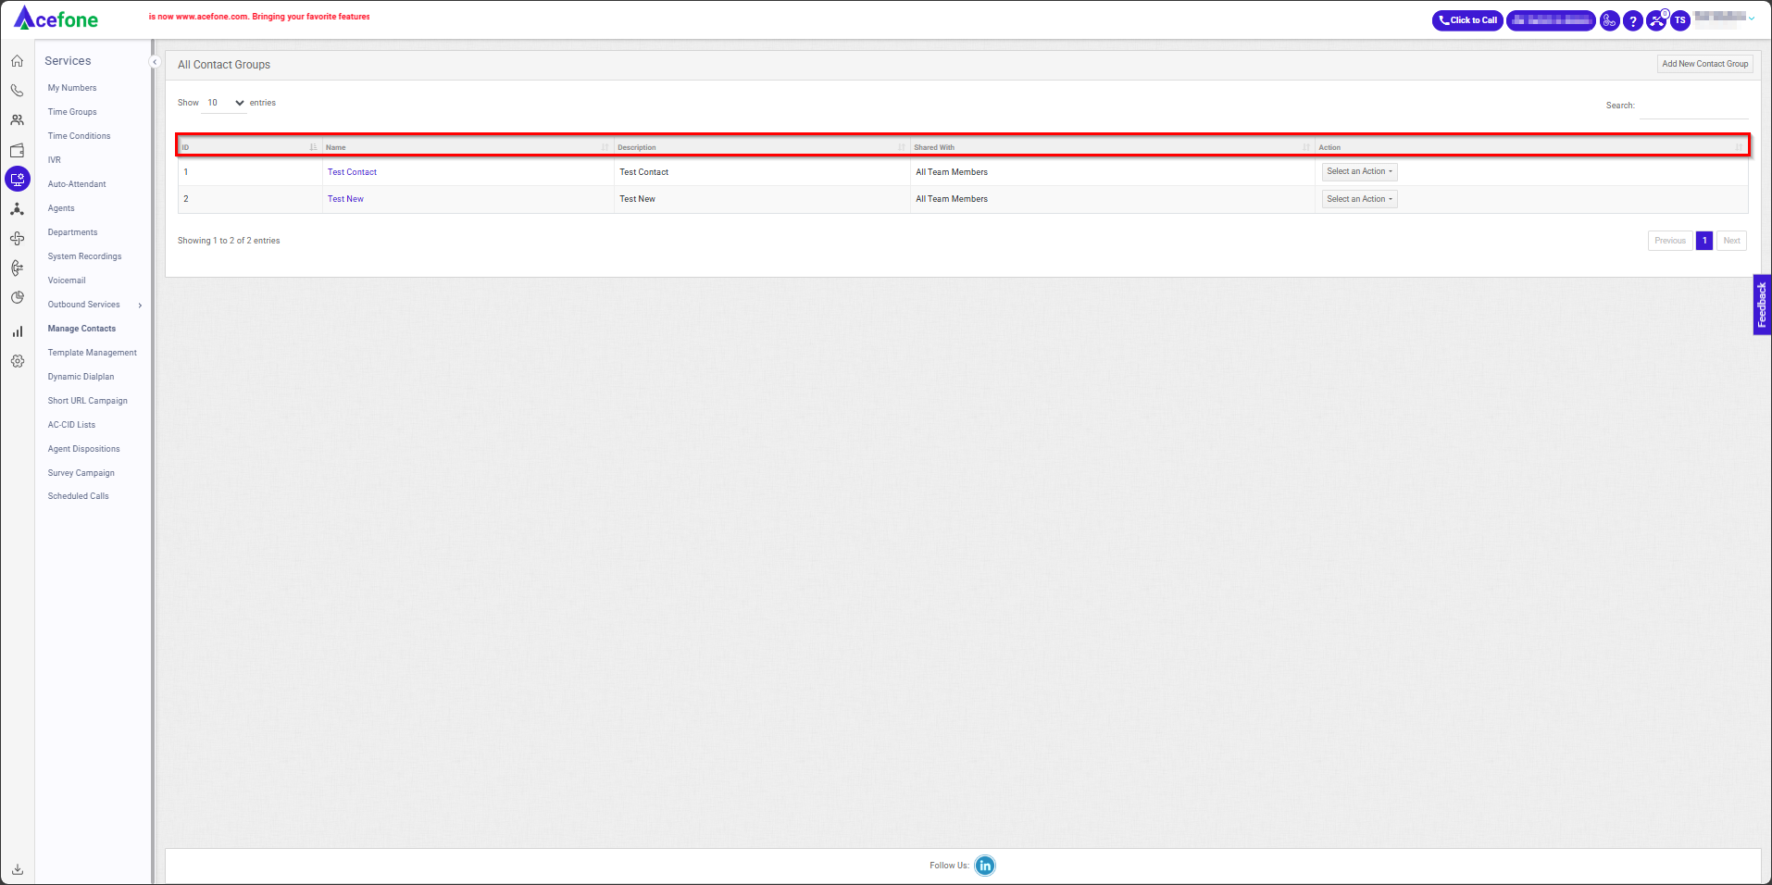
Task: Open the pie chart sidebar icon
Action: coord(17,298)
